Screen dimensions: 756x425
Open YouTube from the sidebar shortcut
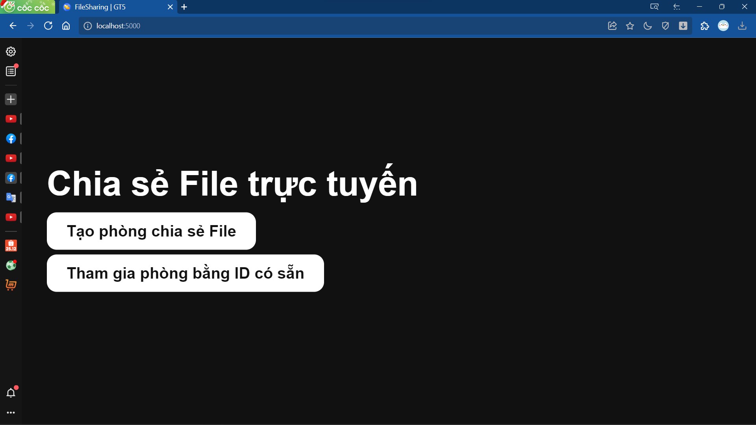[11, 118]
